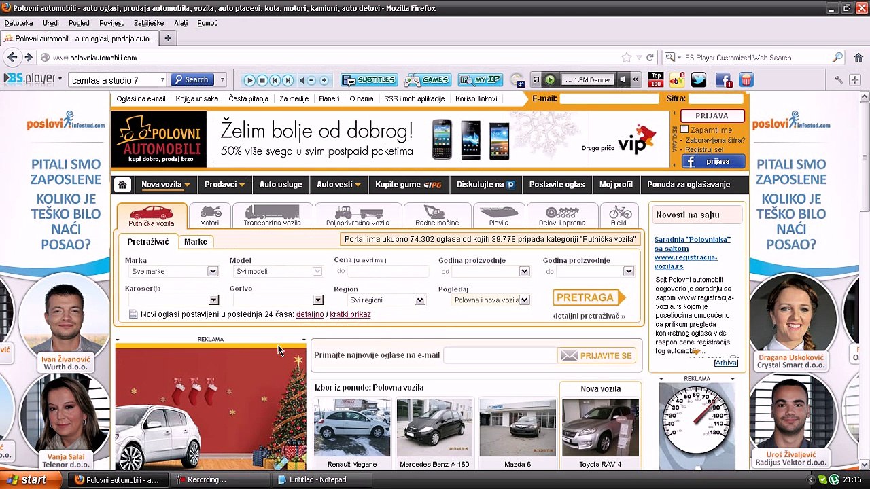Click the home icon in the navigation bar
The height and width of the screenshot is (489, 870).
pos(122,185)
